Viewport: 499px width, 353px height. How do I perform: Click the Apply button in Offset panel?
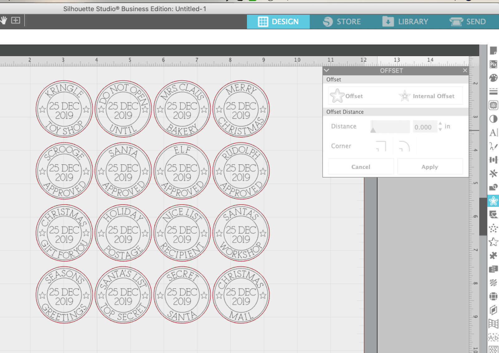[x=430, y=167]
